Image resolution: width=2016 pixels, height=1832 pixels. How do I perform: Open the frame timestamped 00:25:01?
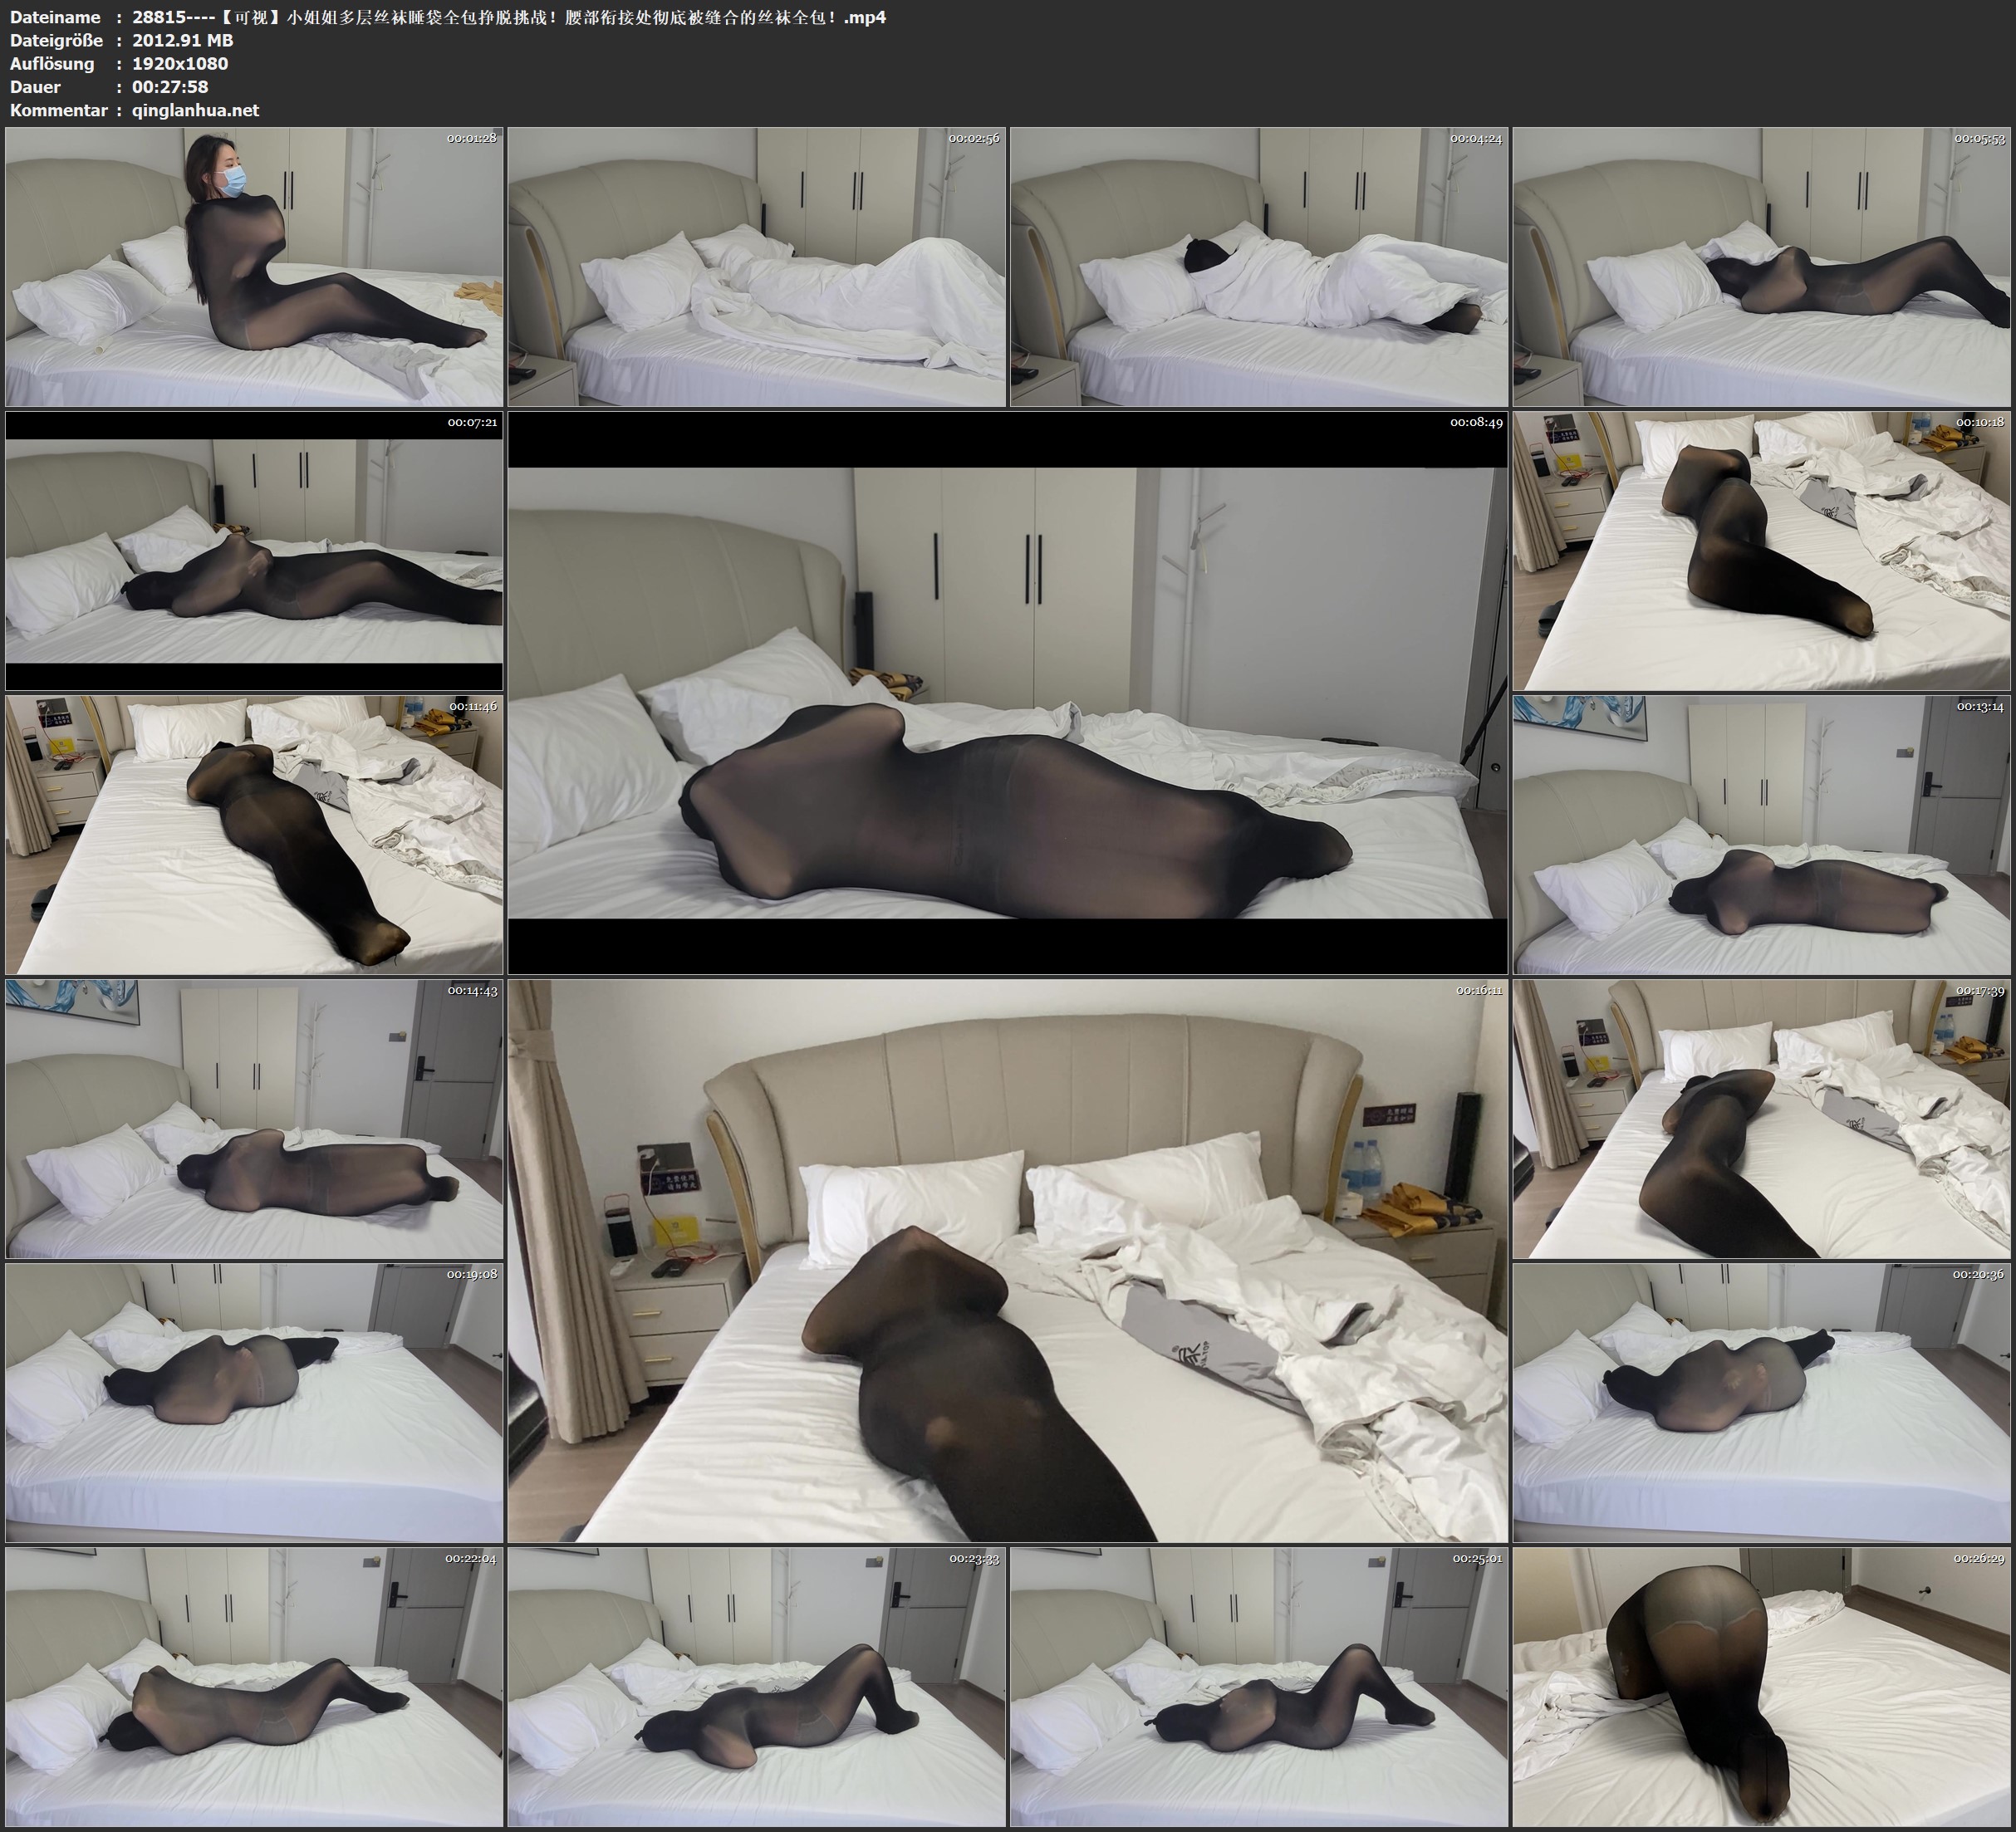(x=1258, y=1687)
